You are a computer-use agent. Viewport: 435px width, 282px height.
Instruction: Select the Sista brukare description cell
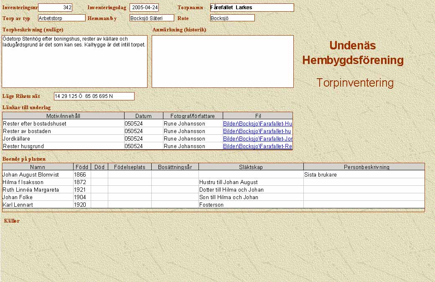pos(364,175)
